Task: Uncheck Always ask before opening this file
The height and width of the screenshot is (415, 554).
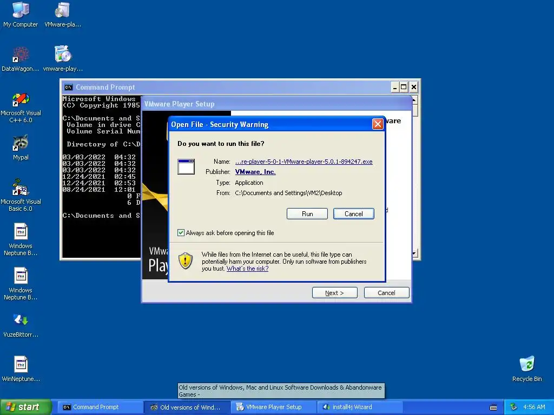Action: [181, 233]
